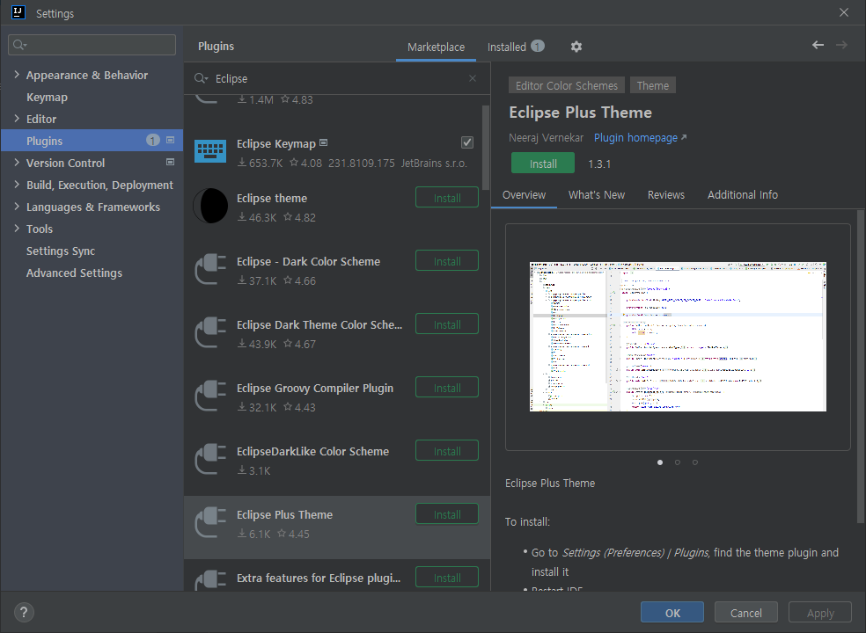Open the plugins gear settings menu
Screen dimensions: 866x633
click(576, 47)
